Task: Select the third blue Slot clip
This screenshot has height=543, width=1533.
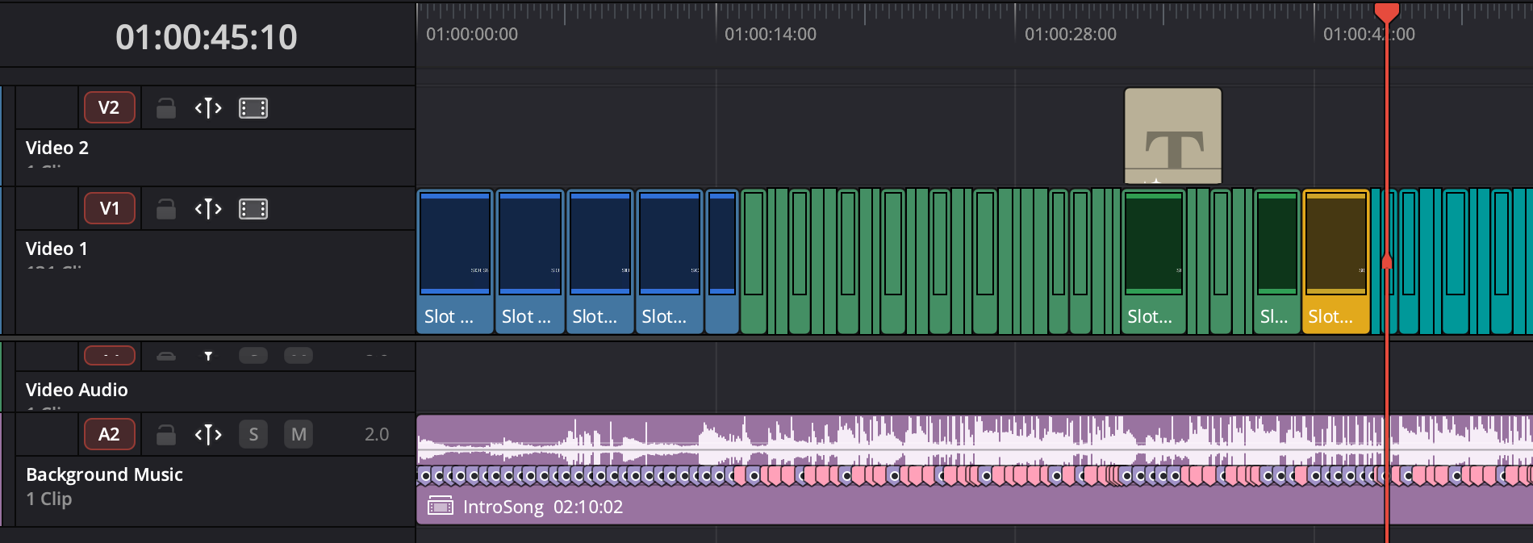Action: 600,261
